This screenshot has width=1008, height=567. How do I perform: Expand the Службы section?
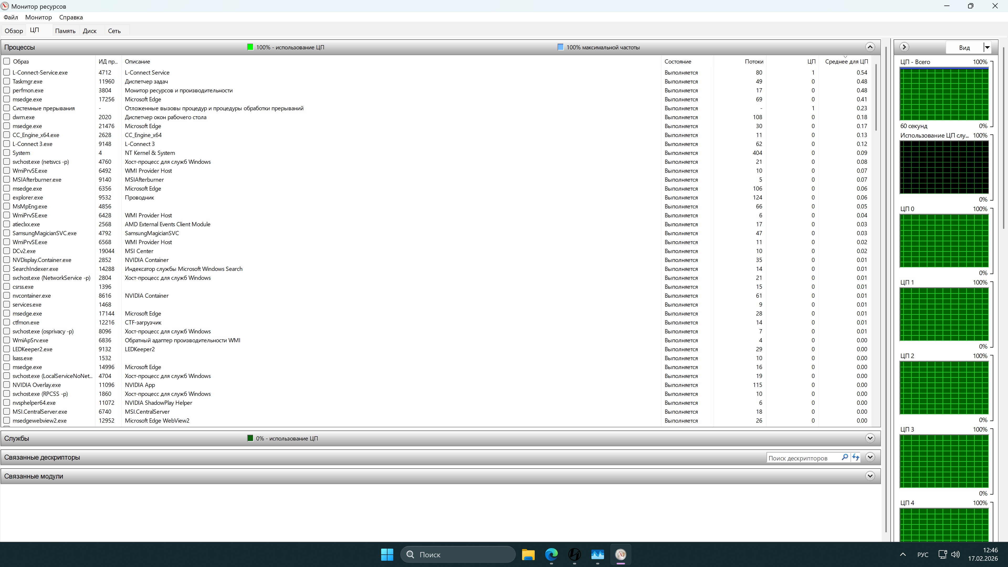870,438
